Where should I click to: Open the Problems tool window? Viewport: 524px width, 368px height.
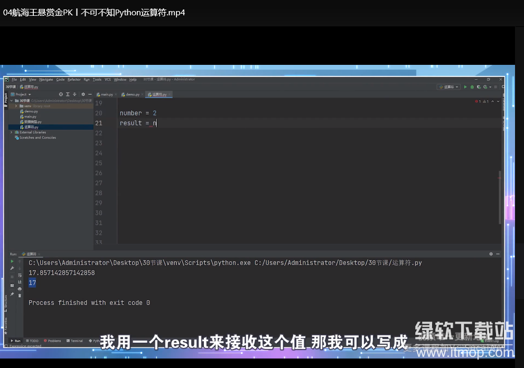click(x=53, y=341)
